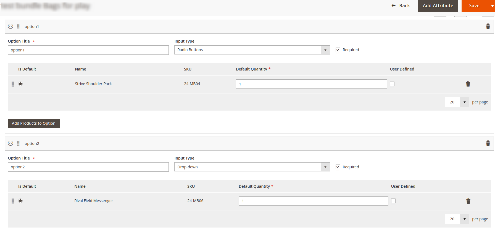The width and height of the screenshot is (495, 235).
Task: Toggle Required checkbox for option1
Action: tap(338, 50)
